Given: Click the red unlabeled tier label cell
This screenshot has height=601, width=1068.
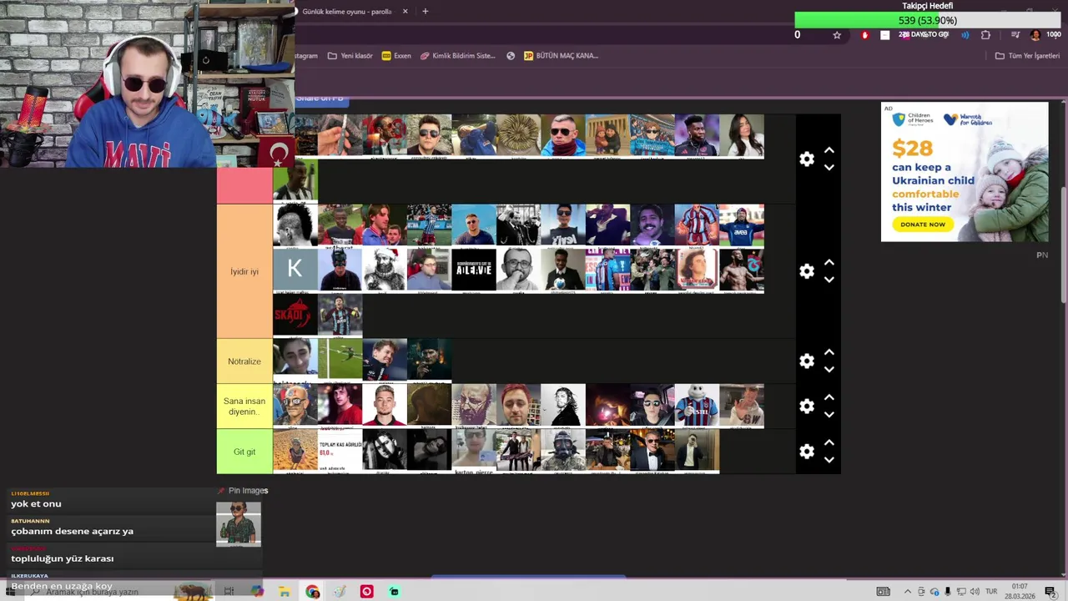Looking at the screenshot, I should click(x=244, y=184).
